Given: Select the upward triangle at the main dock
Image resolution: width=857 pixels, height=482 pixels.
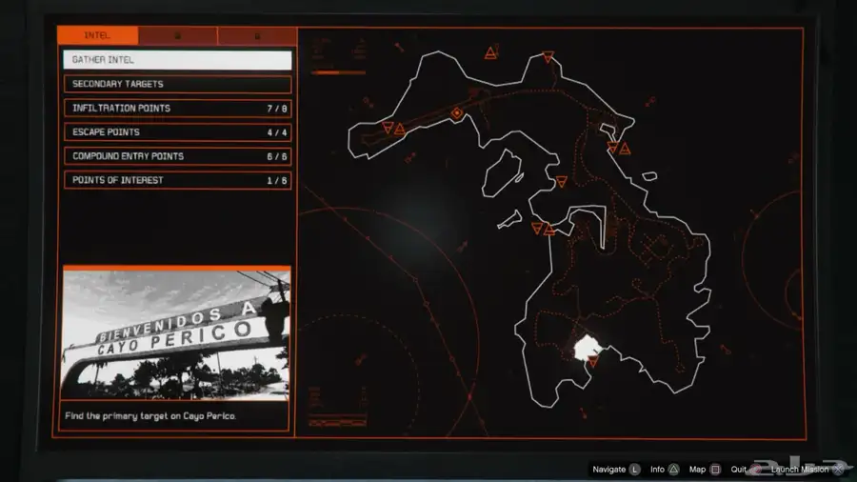Looking at the screenshot, I should tap(549, 231).
